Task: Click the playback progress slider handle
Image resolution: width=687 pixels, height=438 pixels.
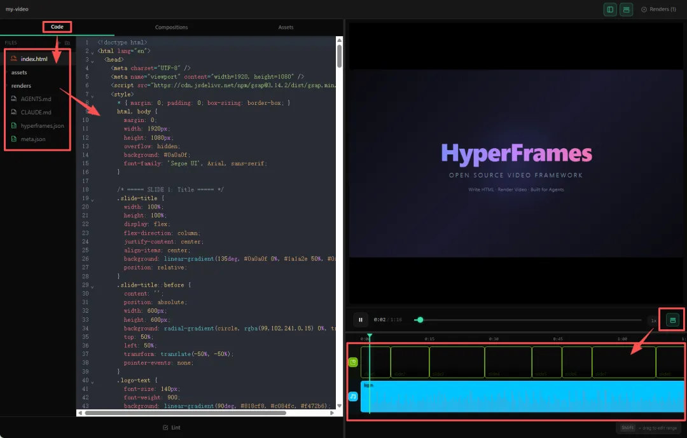Action: pyautogui.click(x=420, y=320)
